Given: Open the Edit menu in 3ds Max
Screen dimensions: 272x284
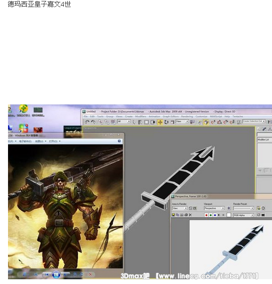Looking at the screenshot, I should tap(92, 116).
